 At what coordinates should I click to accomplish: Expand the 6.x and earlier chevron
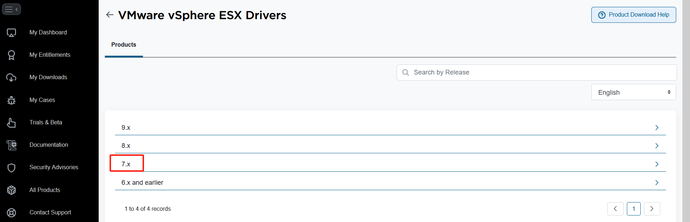[657, 183]
